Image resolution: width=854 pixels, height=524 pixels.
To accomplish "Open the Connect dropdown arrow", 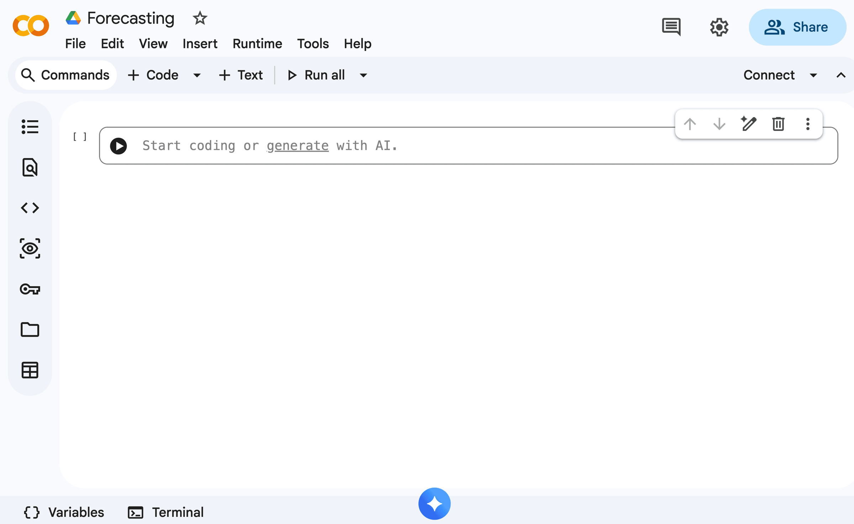I will [x=813, y=75].
